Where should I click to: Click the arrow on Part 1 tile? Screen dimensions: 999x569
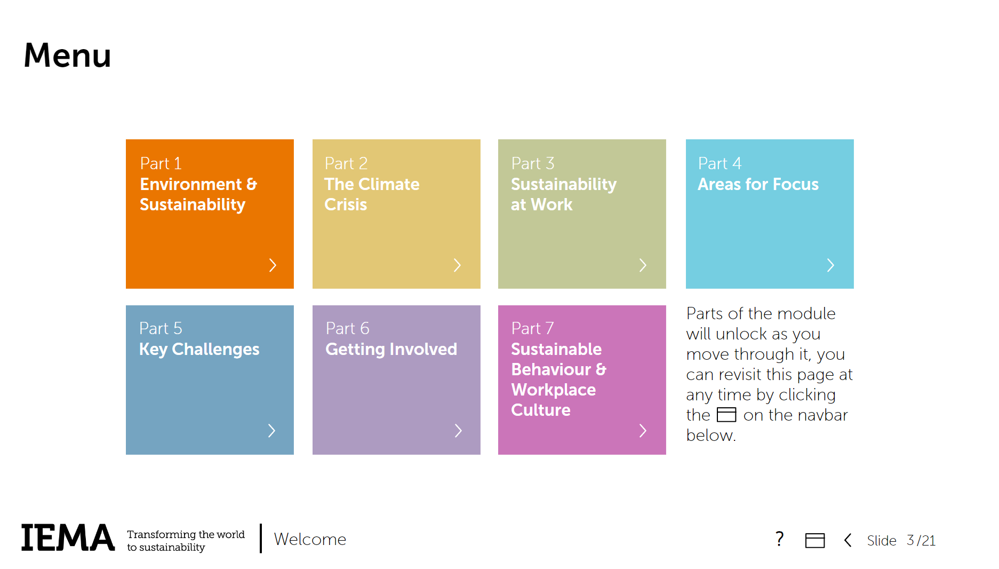(x=273, y=265)
